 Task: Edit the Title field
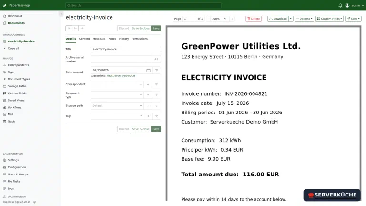126,49
